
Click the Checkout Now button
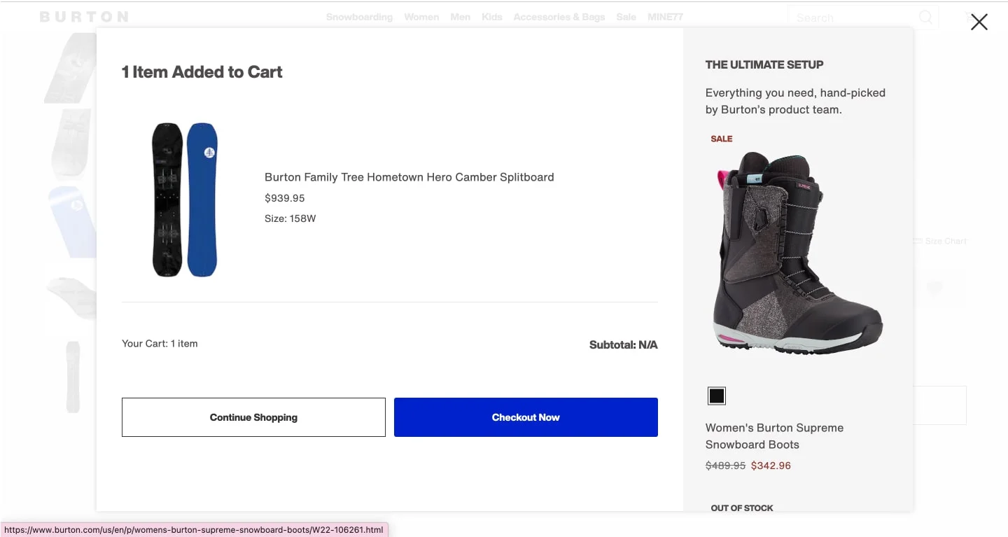point(526,417)
